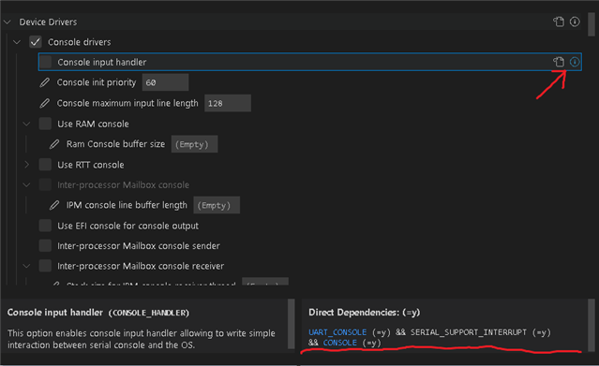The image size is (599, 366).
Task: Collapse the Console drivers tree node
Action: pyautogui.click(x=17, y=42)
